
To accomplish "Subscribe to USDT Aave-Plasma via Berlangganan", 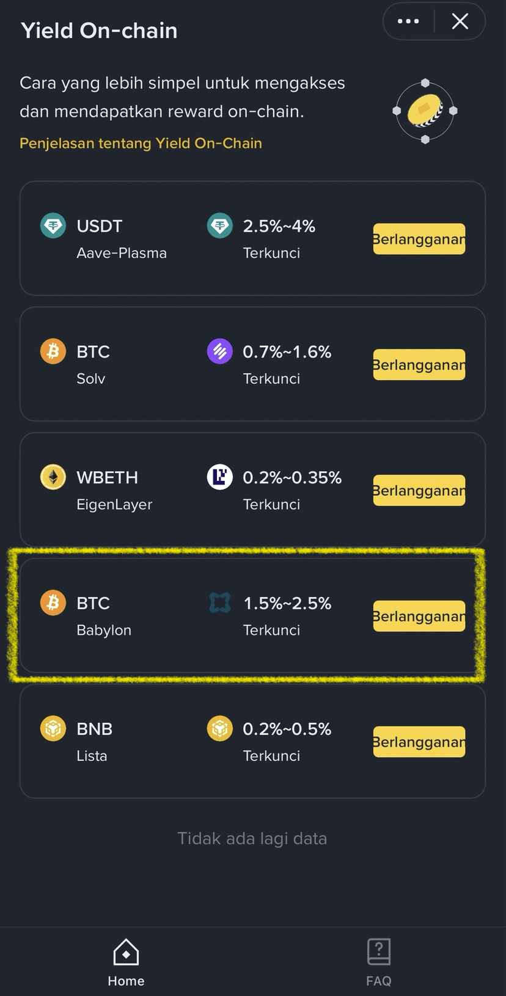I will [419, 239].
